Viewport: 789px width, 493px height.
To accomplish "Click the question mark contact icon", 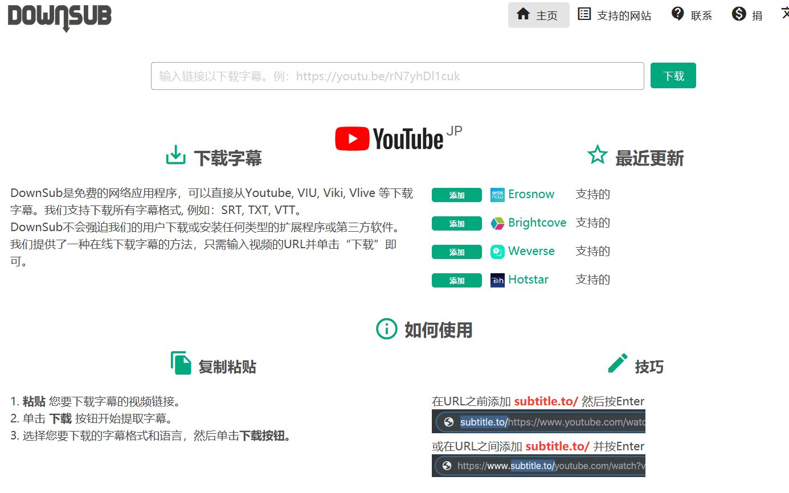I will coord(678,14).
